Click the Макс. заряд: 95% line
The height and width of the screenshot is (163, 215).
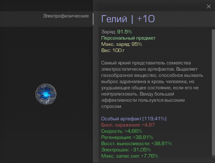121,44
